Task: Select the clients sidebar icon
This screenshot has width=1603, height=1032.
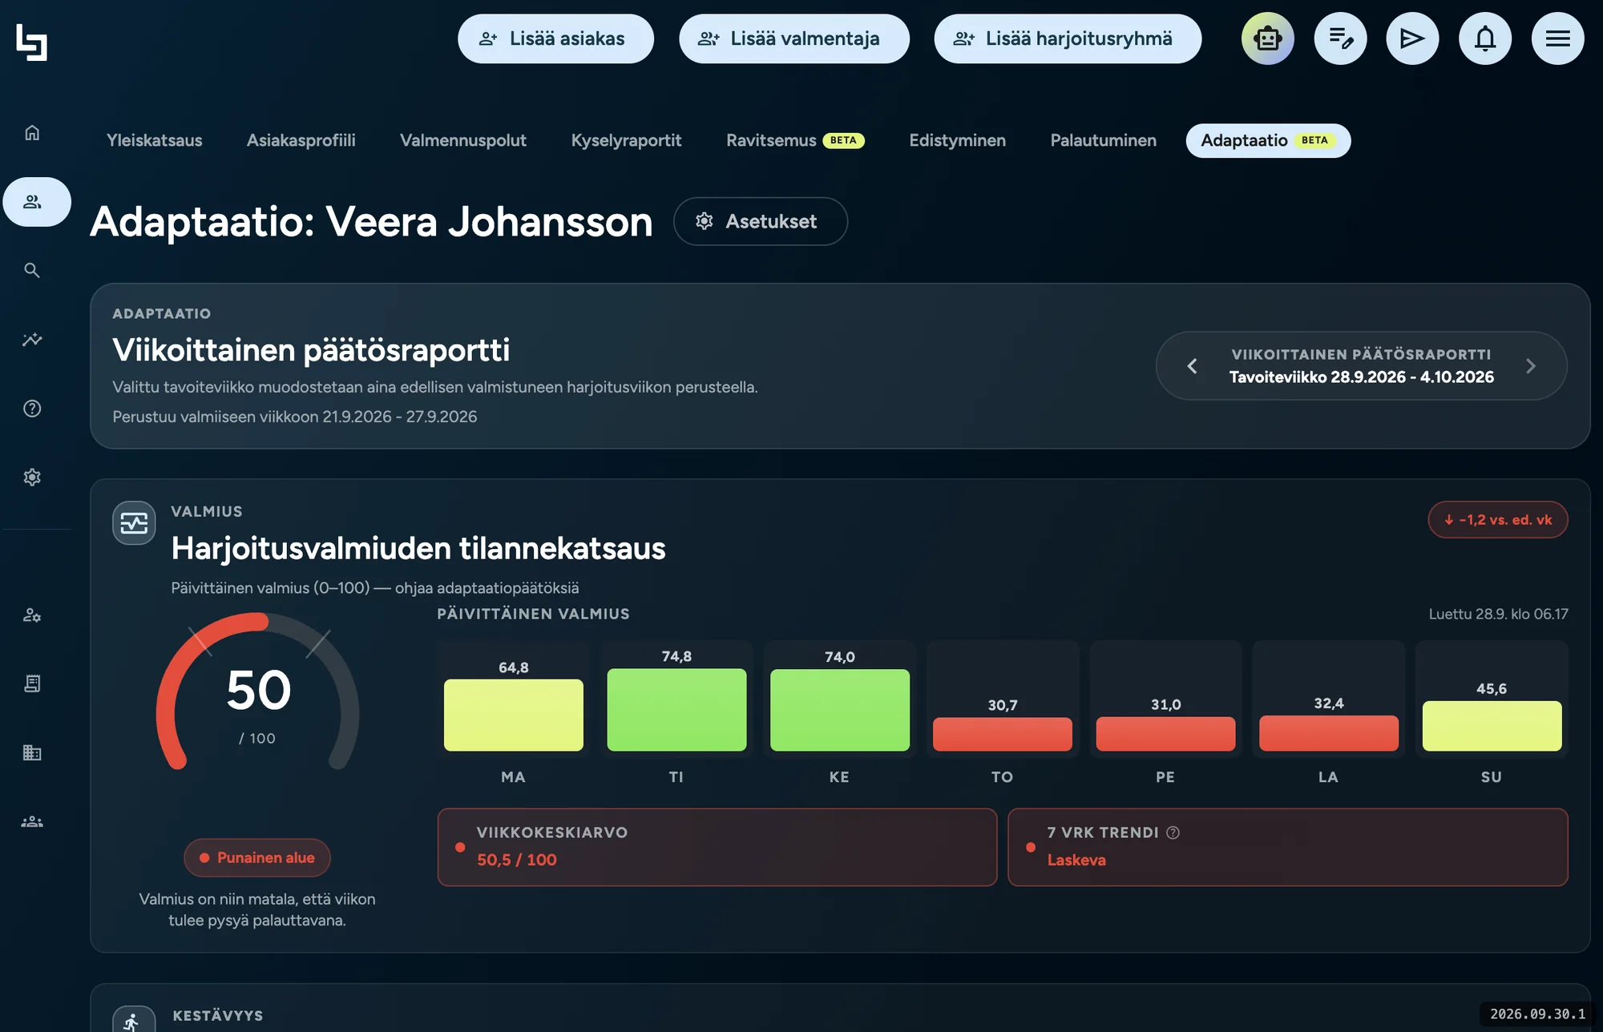Action: coord(37,202)
